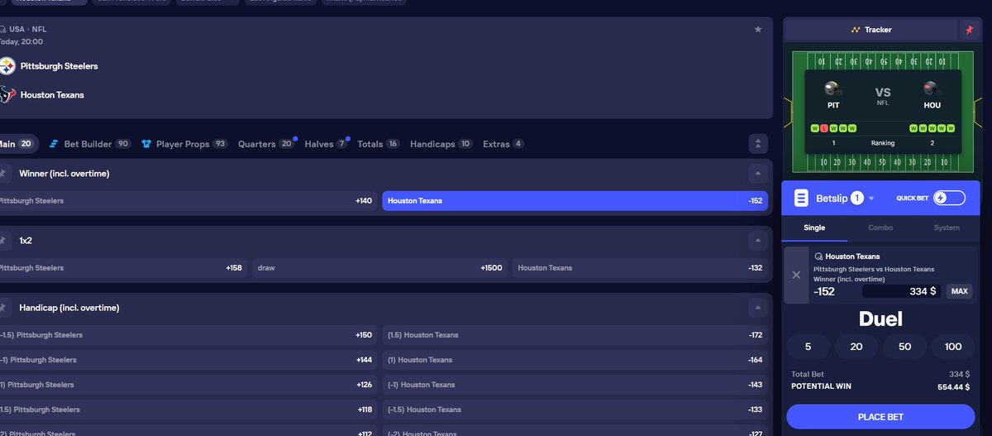Click the POTENTIAL WIN 554.44 $ value

coord(953,386)
